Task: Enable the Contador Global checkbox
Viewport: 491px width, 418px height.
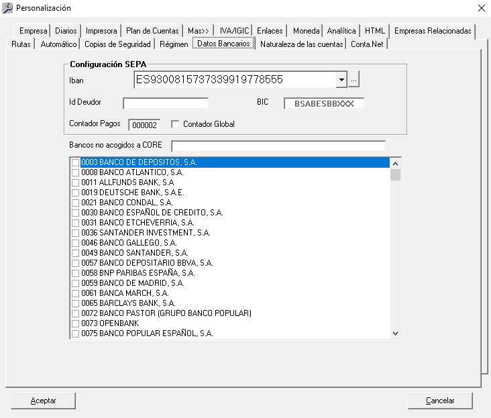Action: click(175, 124)
